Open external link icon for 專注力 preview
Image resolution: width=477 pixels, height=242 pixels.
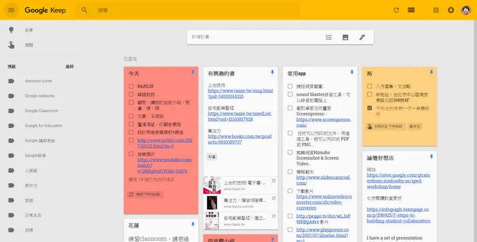coord(273,199)
